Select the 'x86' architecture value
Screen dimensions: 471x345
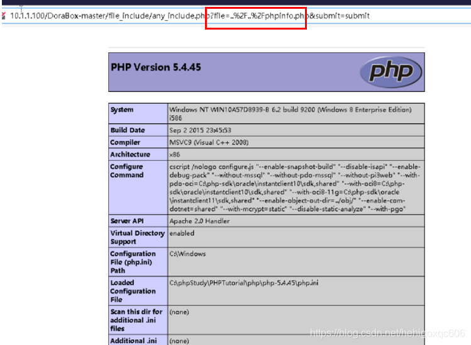pos(175,155)
